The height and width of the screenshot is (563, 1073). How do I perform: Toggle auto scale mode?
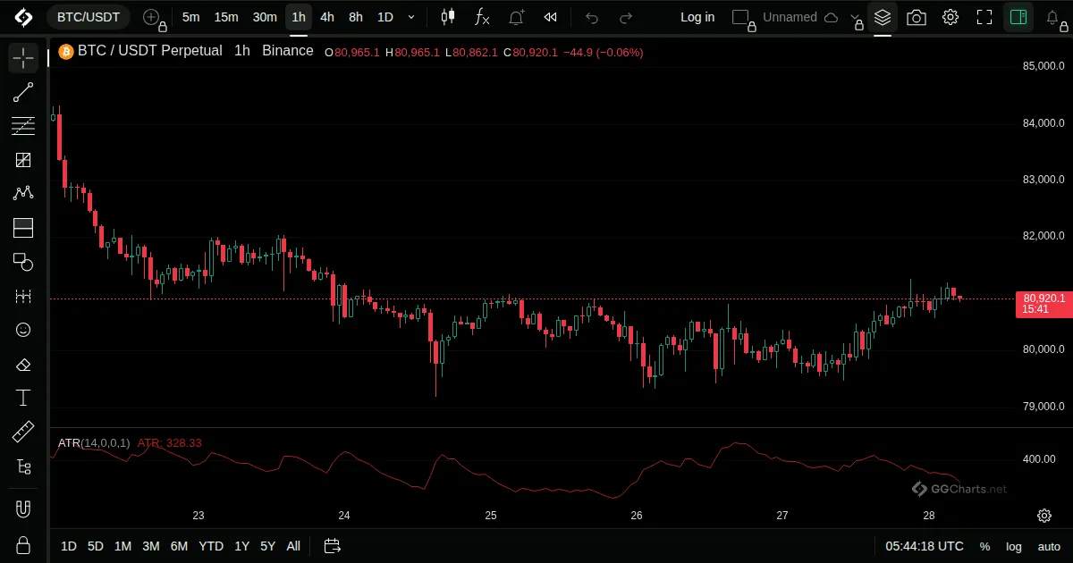1049,546
